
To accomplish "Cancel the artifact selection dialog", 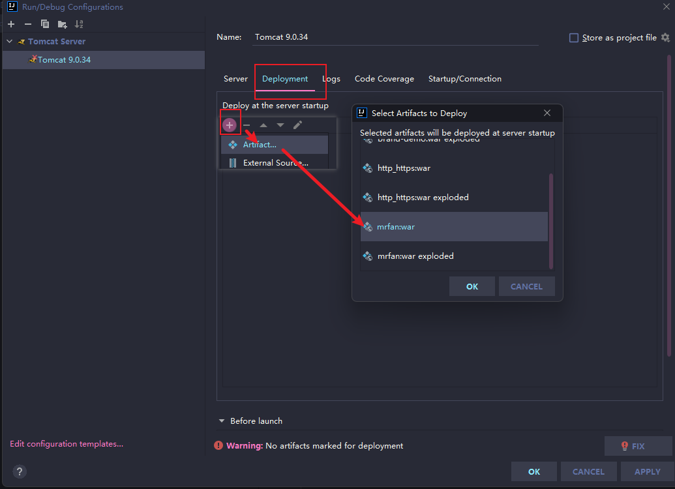I will 526,286.
